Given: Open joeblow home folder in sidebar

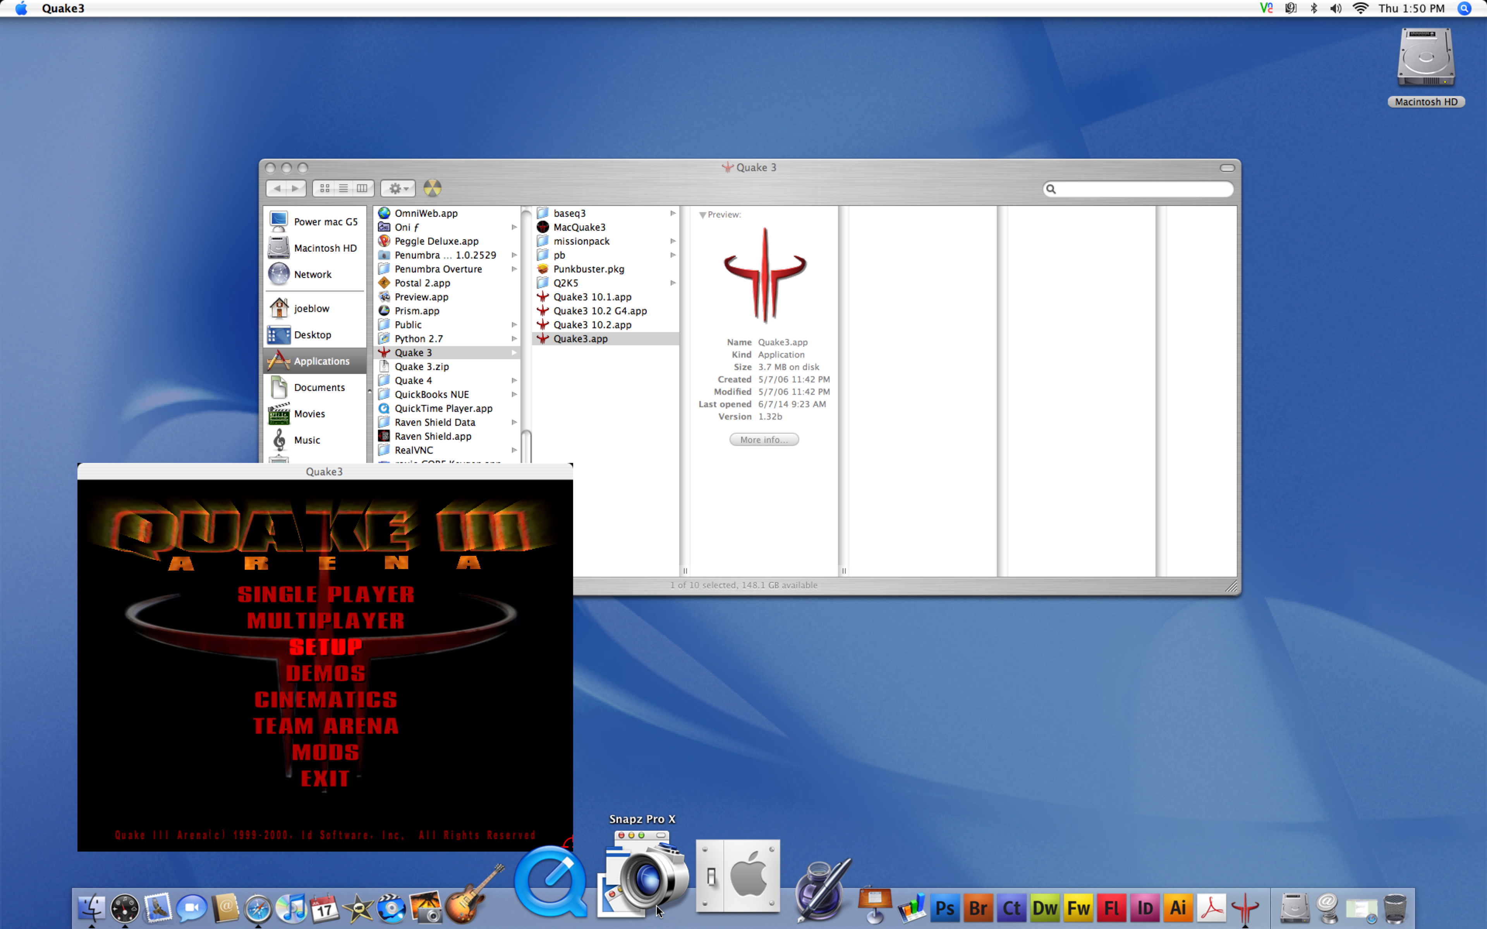Looking at the screenshot, I should pyautogui.click(x=314, y=309).
